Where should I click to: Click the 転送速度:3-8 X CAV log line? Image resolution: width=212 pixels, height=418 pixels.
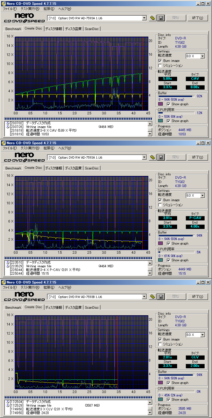pos(52,131)
